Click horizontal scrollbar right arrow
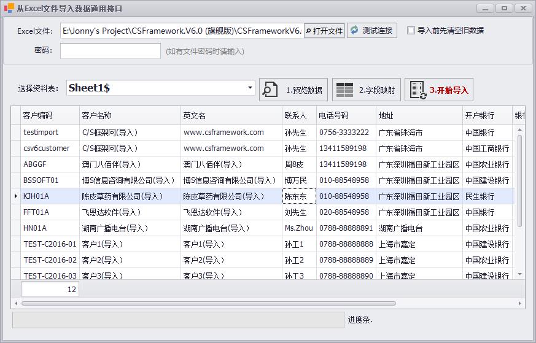This screenshot has width=536, height=343. coord(519,303)
